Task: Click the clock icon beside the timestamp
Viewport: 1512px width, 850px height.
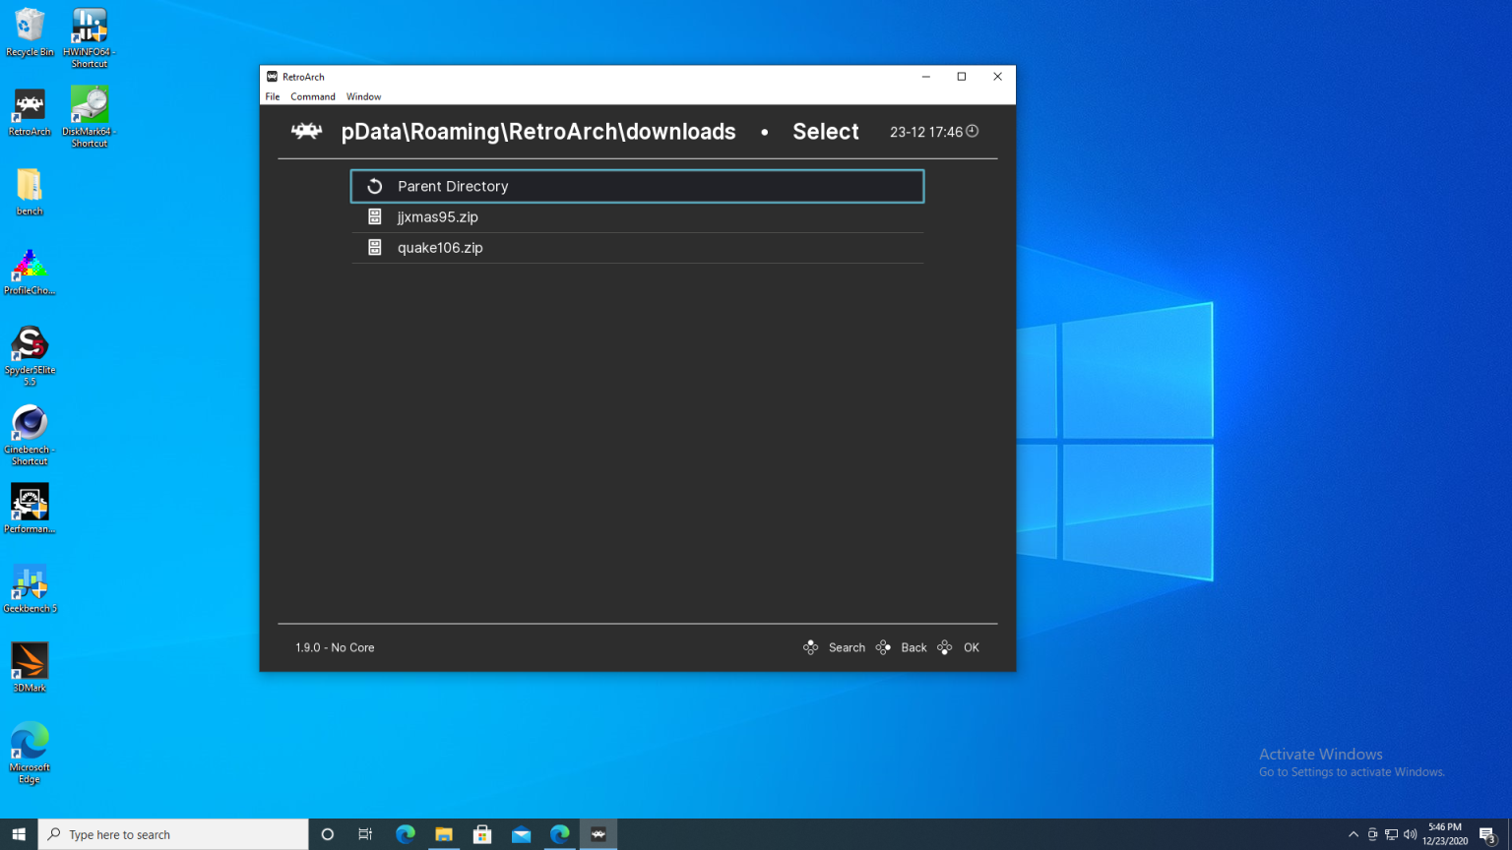Action: (x=973, y=130)
